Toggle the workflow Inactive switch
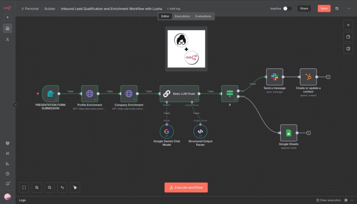This screenshot has width=357, height=204. pos(287,8)
